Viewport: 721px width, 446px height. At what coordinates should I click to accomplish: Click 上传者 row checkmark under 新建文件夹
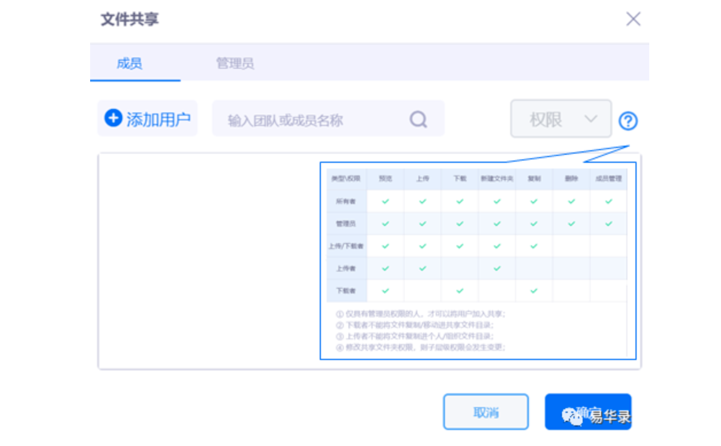click(x=497, y=268)
